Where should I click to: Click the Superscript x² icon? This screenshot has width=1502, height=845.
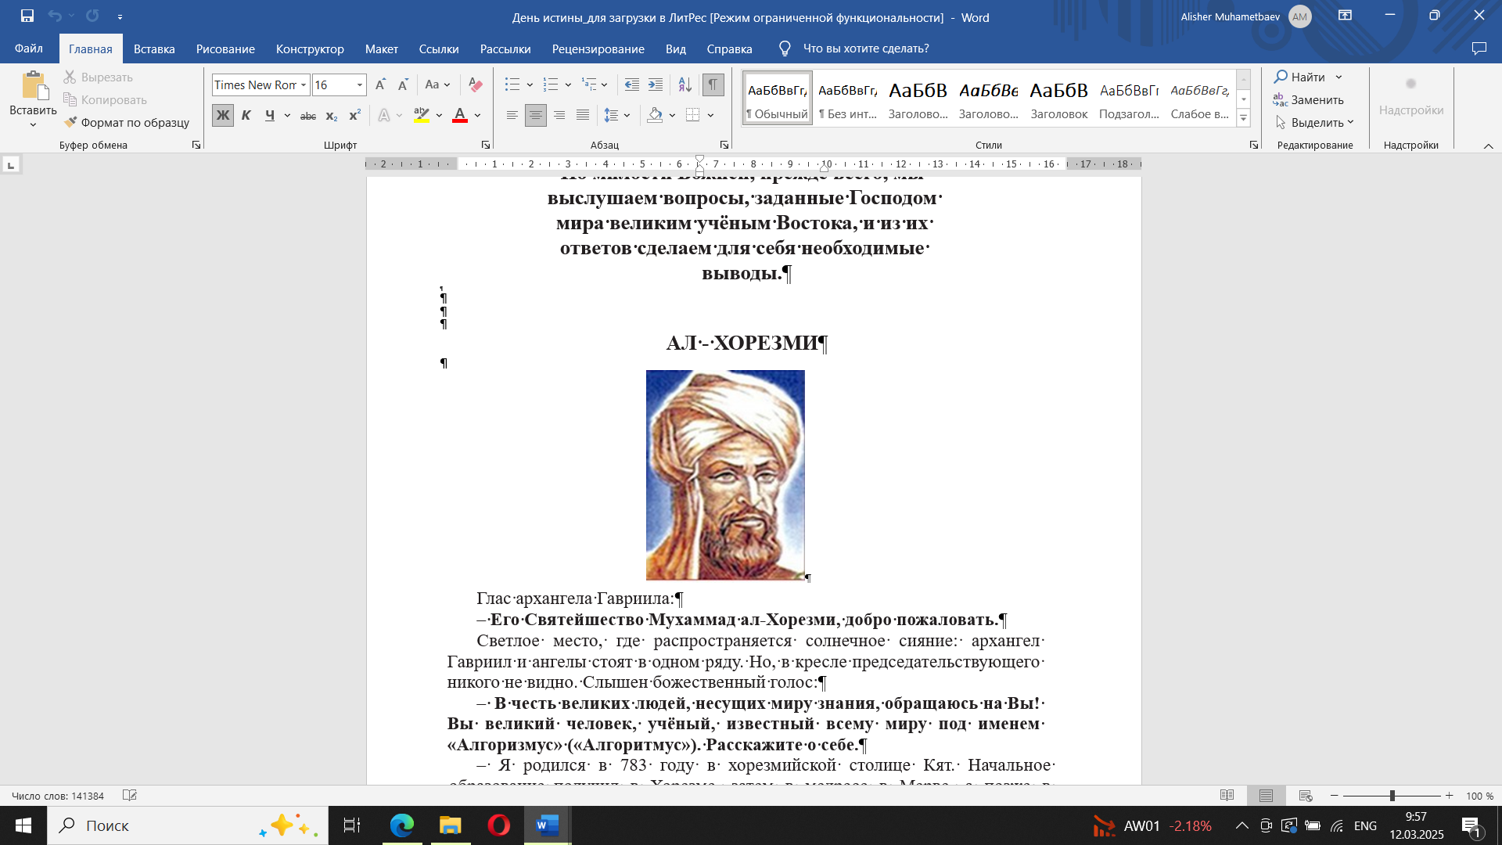(354, 116)
